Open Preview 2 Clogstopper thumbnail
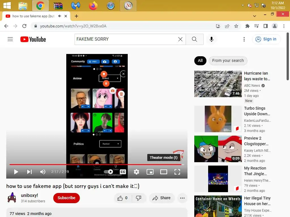290x217 pixels. point(218,149)
